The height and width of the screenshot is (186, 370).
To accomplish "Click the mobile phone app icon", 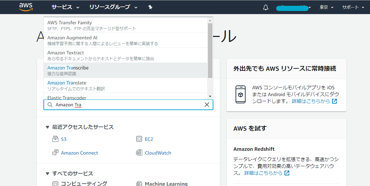I will click(240, 94).
